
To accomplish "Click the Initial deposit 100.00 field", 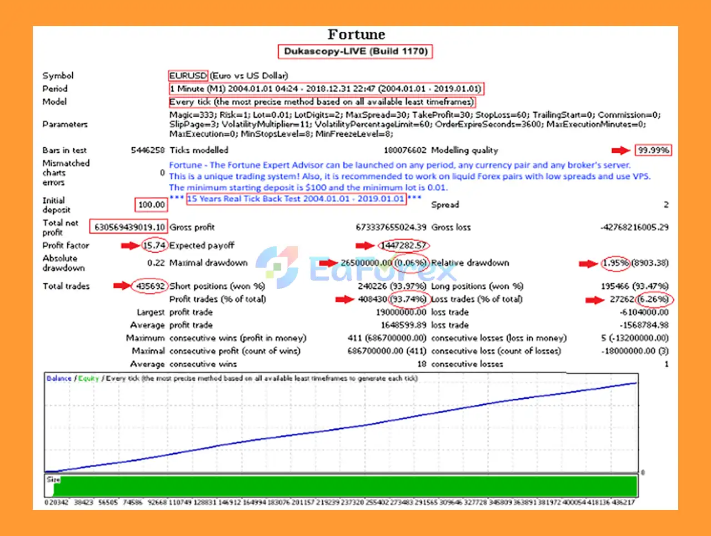I will [x=151, y=204].
